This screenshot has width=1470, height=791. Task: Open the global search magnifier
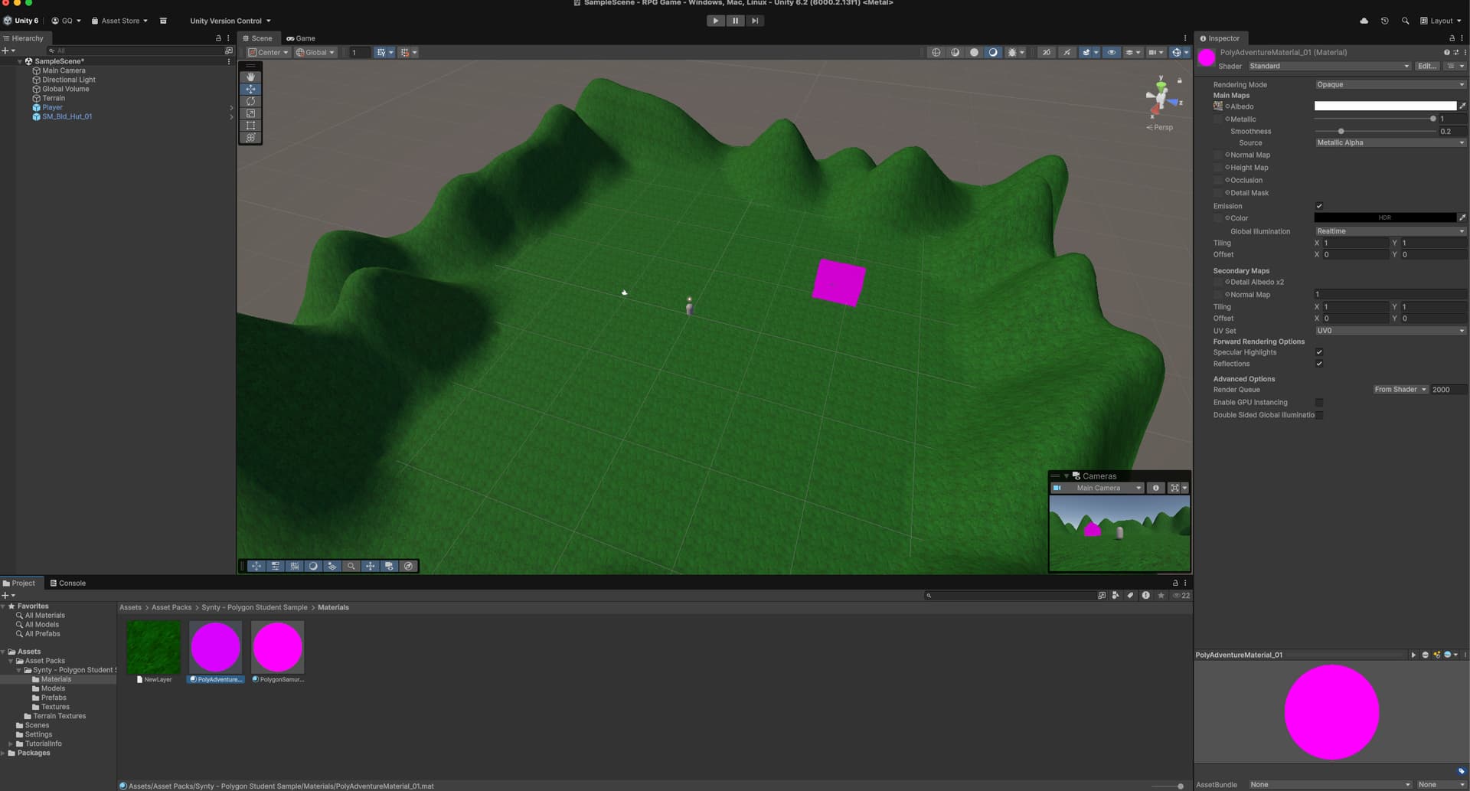(1405, 21)
